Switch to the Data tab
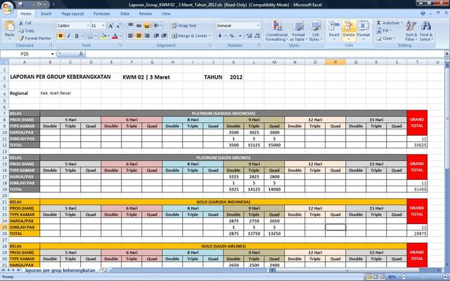 [124, 13]
